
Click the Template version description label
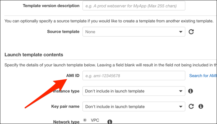tap(51, 6)
